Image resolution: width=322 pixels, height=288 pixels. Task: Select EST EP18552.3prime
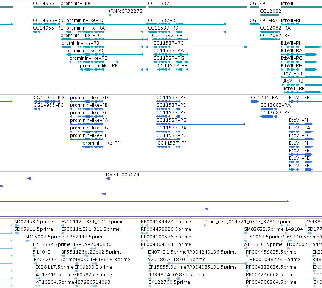coord(52,244)
